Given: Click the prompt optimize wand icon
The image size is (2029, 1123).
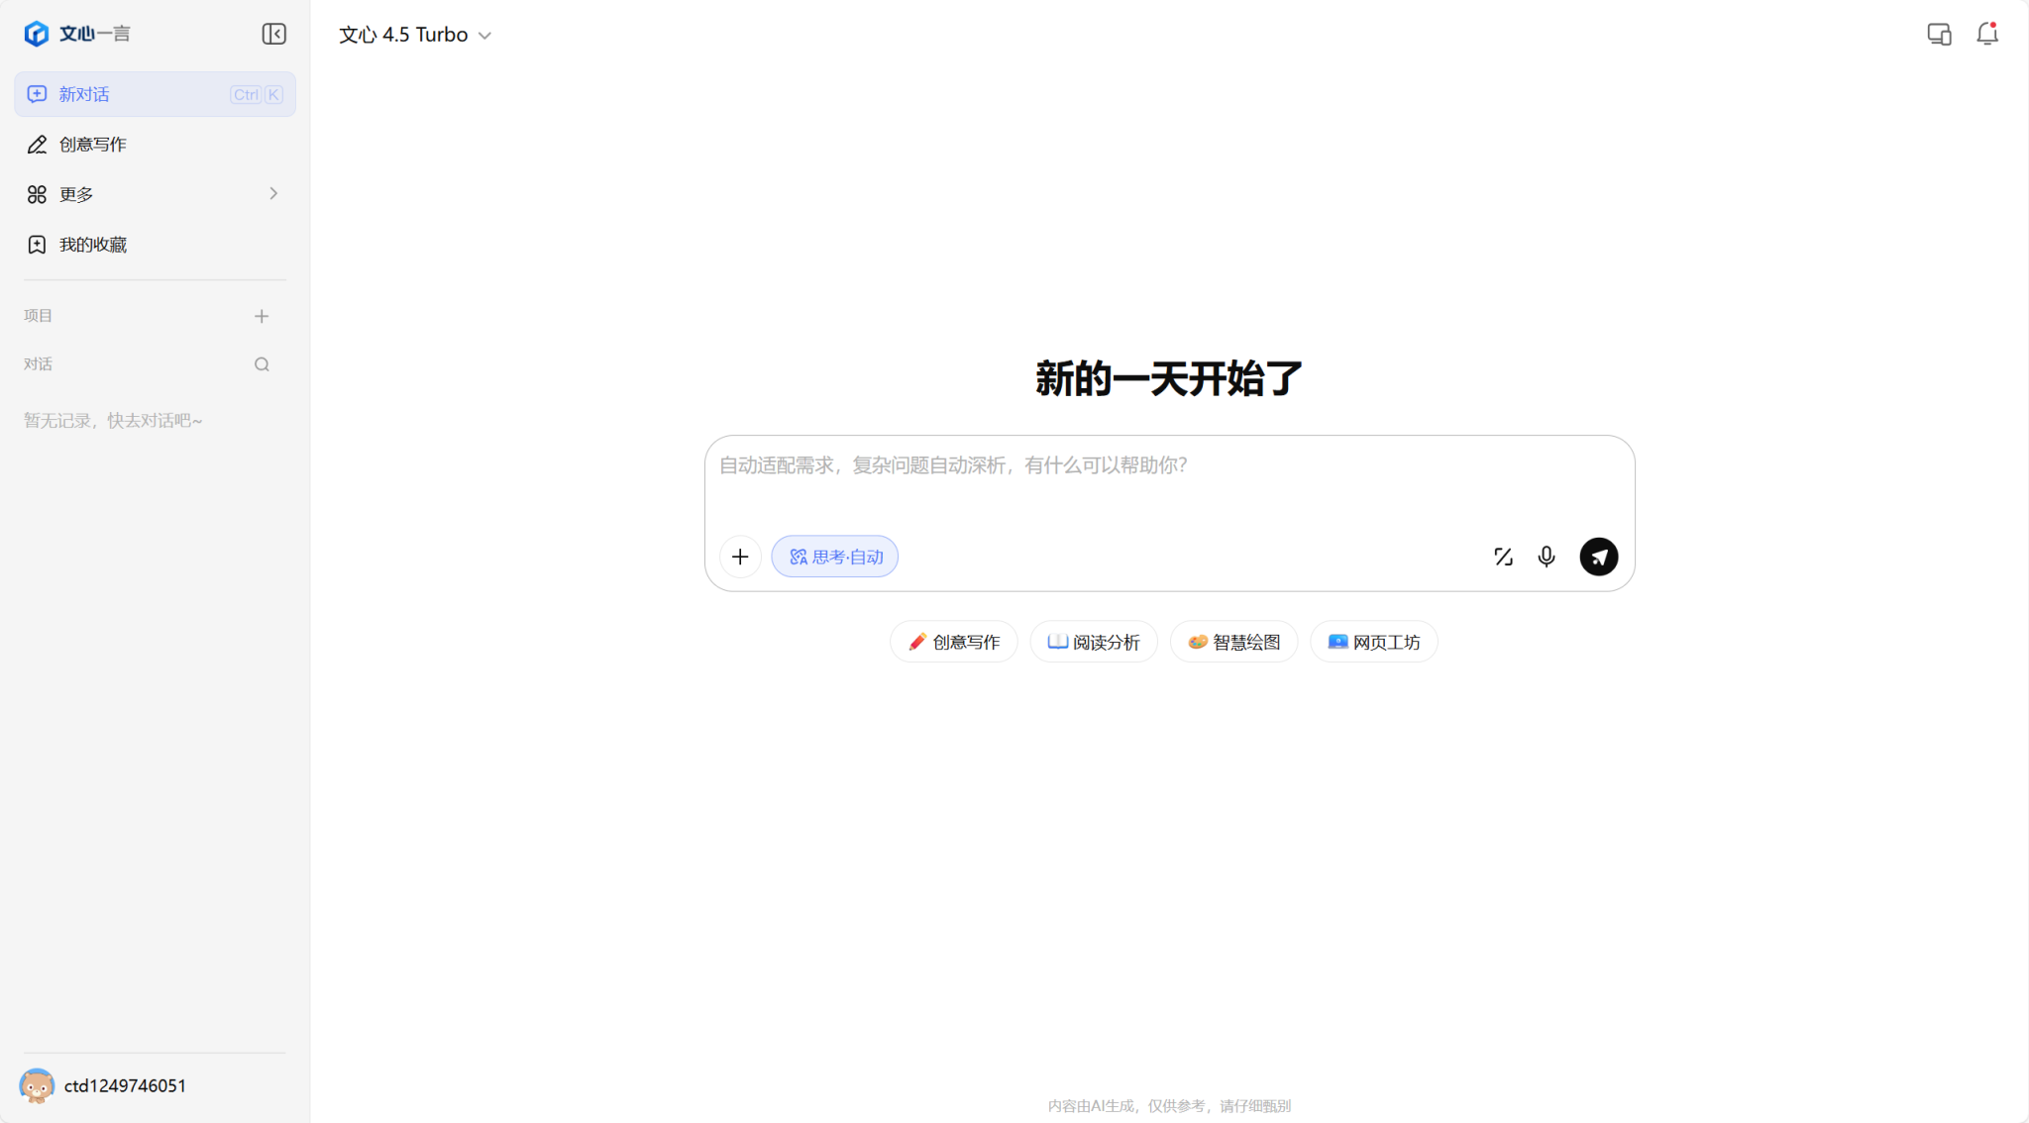Looking at the screenshot, I should [x=1503, y=557].
